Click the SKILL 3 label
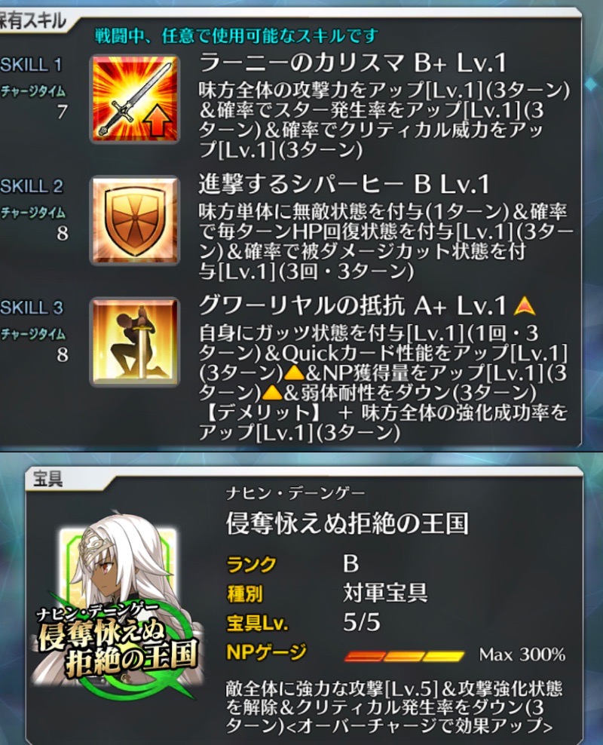603x745 pixels. (32, 308)
